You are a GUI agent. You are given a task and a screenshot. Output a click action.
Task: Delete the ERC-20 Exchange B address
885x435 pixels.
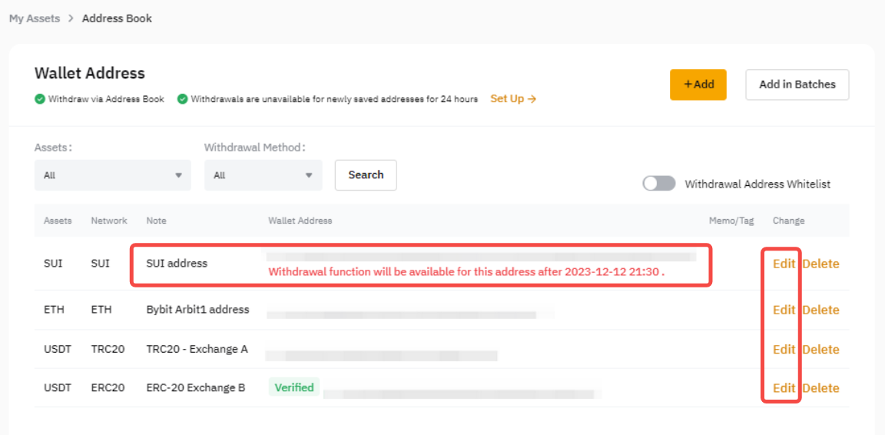(820, 387)
